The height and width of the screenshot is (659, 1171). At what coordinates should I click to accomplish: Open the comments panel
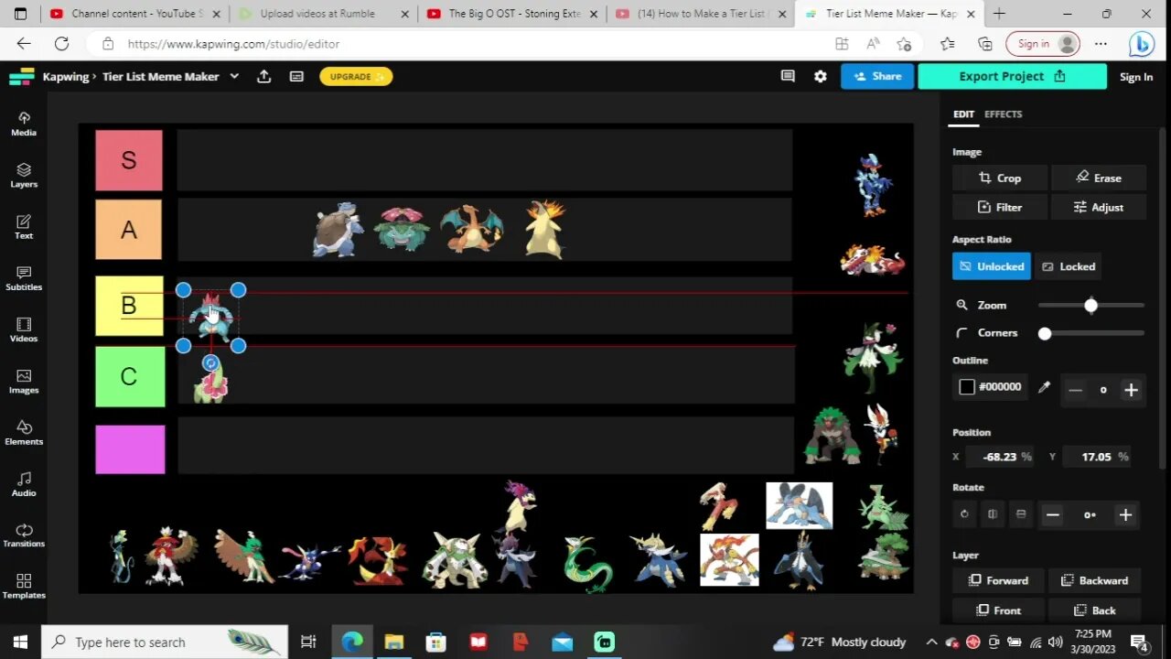[788, 76]
